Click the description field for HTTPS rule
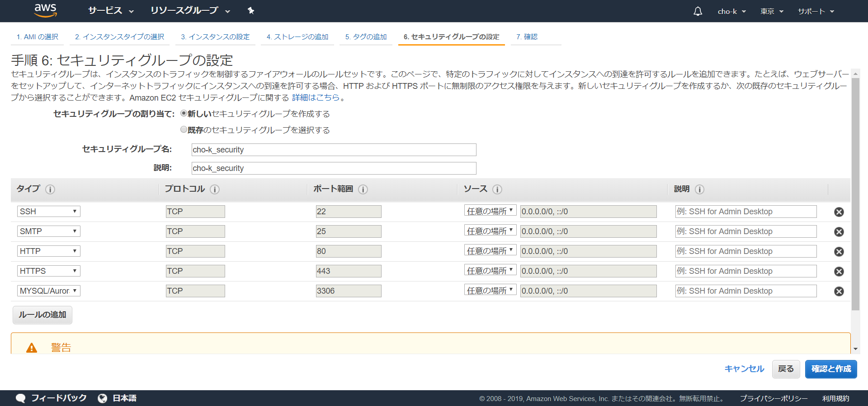 click(x=746, y=271)
